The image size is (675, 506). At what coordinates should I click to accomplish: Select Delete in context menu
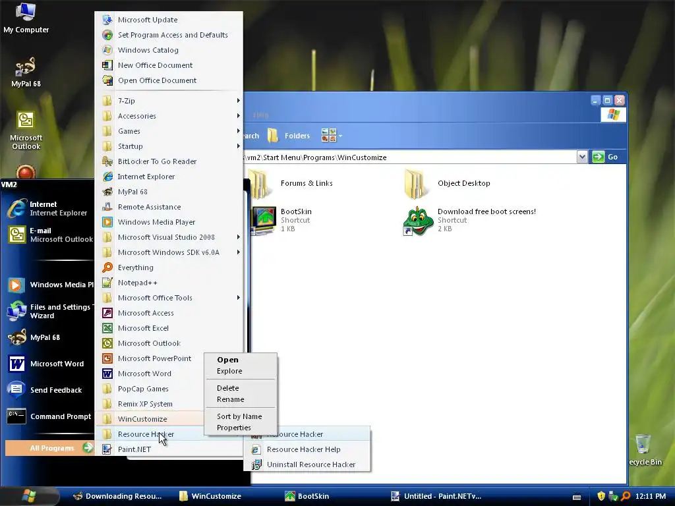coord(241,388)
